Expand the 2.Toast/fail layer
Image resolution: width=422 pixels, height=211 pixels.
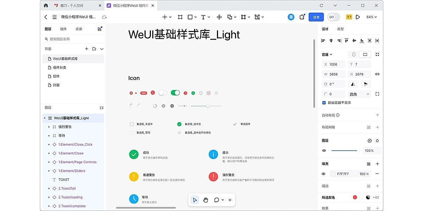(x=49, y=188)
